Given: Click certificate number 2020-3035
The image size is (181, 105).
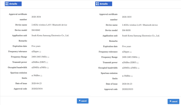Looking at the screenshot, I should click(127, 17).
